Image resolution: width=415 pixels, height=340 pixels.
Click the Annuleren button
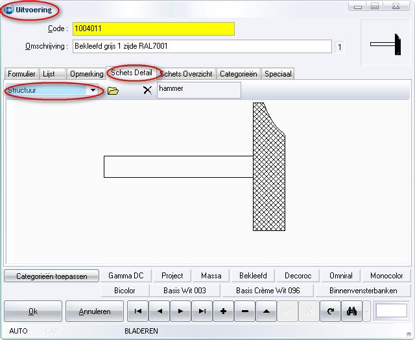tap(95, 311)
